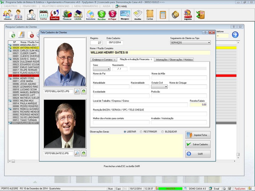Click the Finanças toolbar icon
The width and height of the screenshot is (255, 191).
point(67,15)
